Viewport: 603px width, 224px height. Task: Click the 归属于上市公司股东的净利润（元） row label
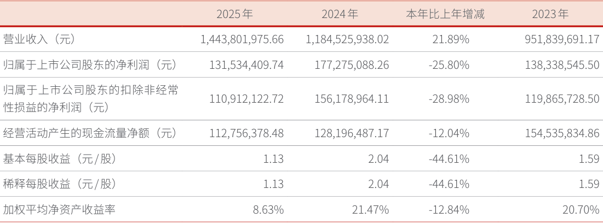(x=90, y=65)
